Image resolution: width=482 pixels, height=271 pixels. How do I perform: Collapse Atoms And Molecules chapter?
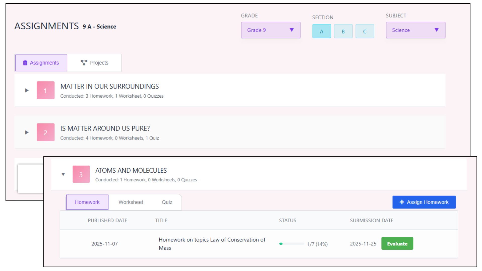tap(63, 174)
